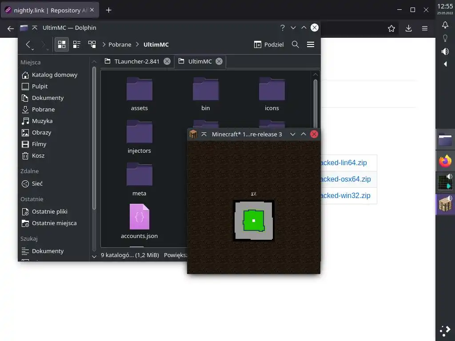Select the accounts.json file

pos(139,222)
